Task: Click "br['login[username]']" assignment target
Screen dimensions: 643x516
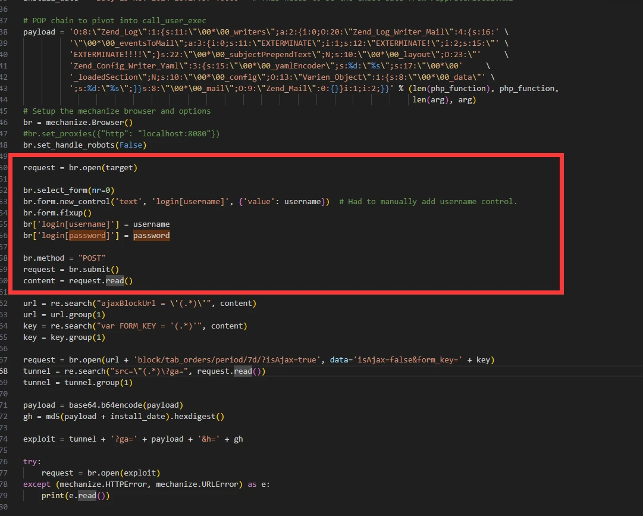Action: click(x=71, y=224)
